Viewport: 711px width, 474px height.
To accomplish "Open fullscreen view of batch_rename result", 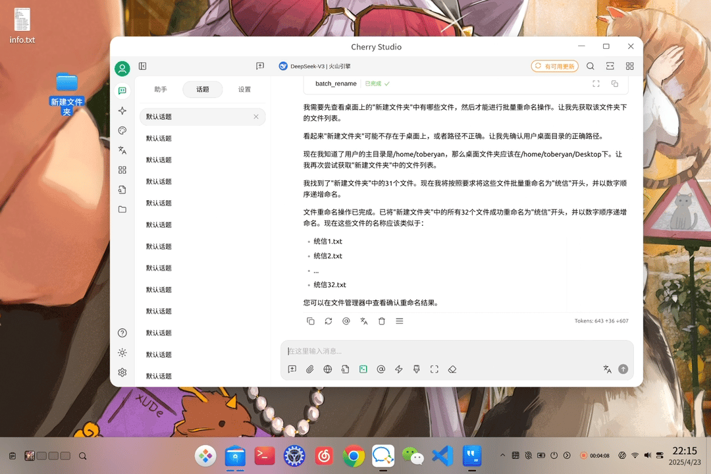I will 596,84.
